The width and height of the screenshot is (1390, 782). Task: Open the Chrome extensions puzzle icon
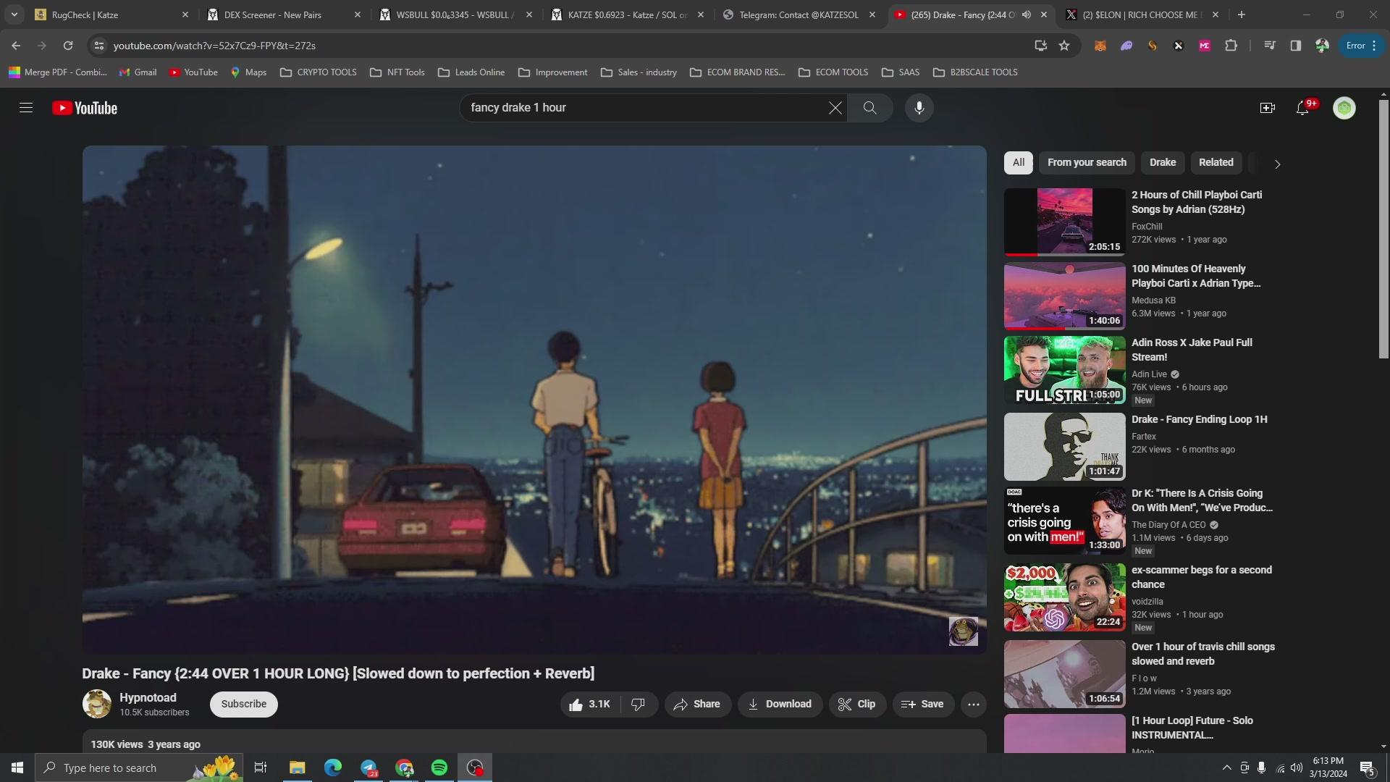pos(1231,46)
